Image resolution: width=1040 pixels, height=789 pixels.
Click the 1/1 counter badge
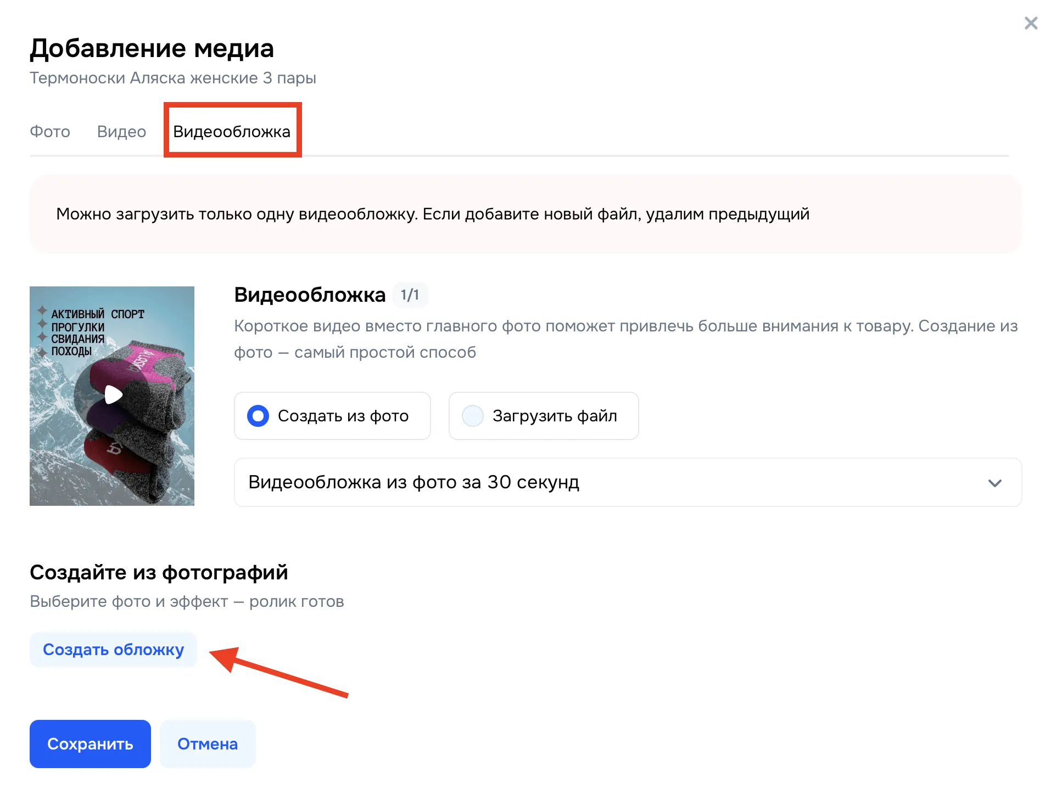[410, 295]
